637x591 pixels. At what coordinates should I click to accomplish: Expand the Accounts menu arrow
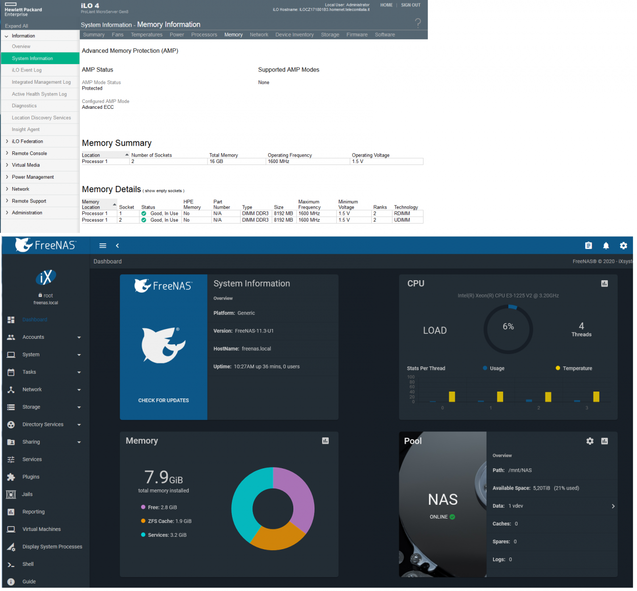coord(79,337)
